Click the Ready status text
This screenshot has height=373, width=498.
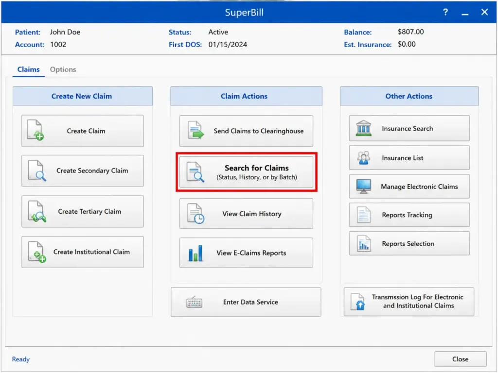pyautogui.click(x=20, y=359)
